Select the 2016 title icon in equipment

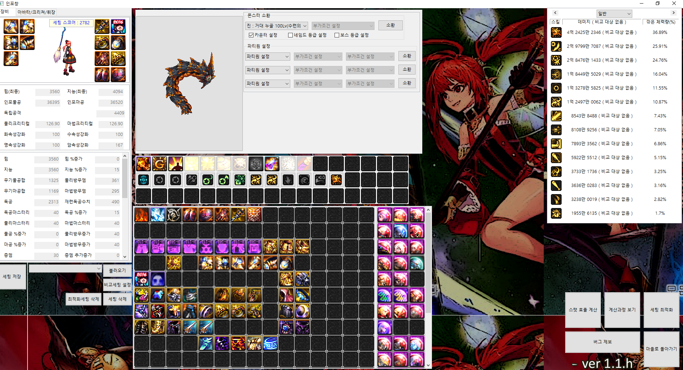[118, 26]
